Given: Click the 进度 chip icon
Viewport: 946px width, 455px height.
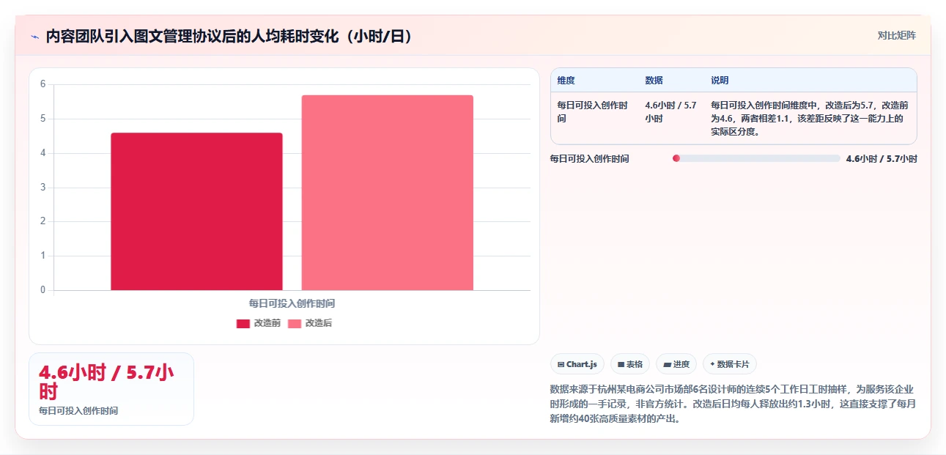Looking at the screenshot, I should (667, 364).
